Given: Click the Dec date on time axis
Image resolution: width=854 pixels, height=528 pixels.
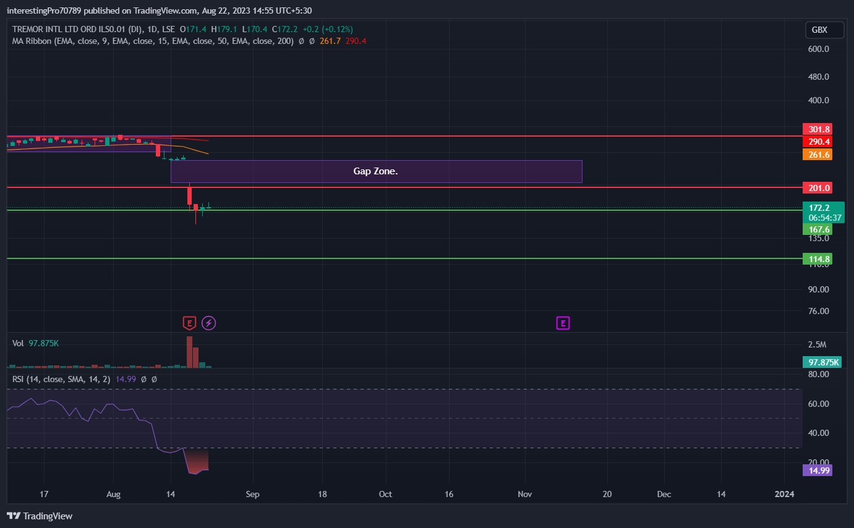Looking at the screenshot, I should point(664,495).
